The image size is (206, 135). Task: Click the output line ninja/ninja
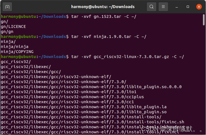[x=15, y=47]
